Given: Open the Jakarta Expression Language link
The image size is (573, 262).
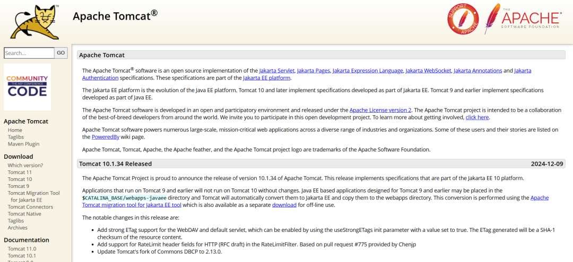Looking at the screenshot, I should click(368, 71).
